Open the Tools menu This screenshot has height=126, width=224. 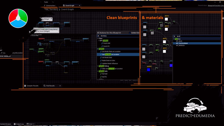(x=46, y=2)
